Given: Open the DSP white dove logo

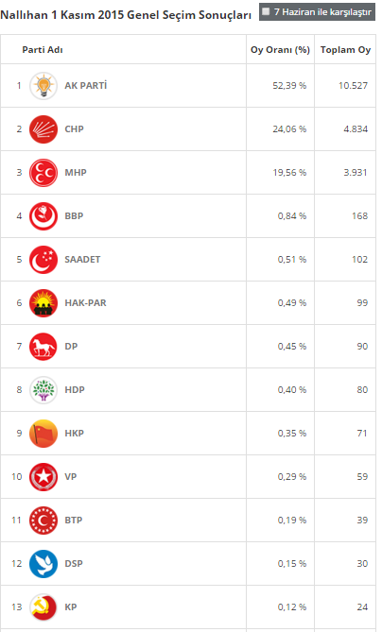Looking at the screenshot, I should tap(43, 564).
